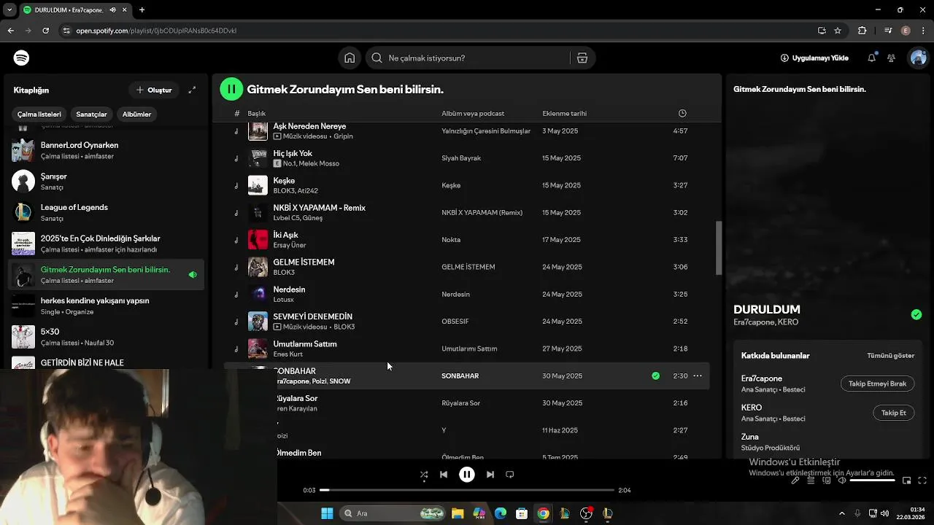
Task: Click the 'Ersay Üner' artist link
Action: click(x=290, y=245)
